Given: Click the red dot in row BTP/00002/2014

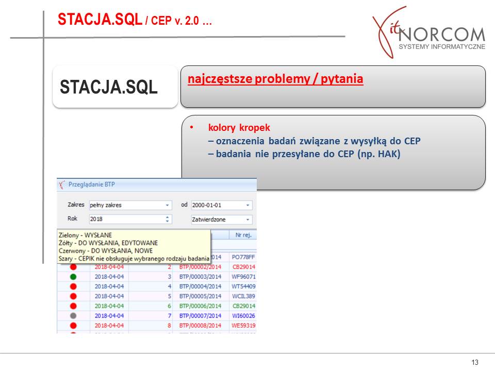Looking at the screenshot, I should pos(73,267).
